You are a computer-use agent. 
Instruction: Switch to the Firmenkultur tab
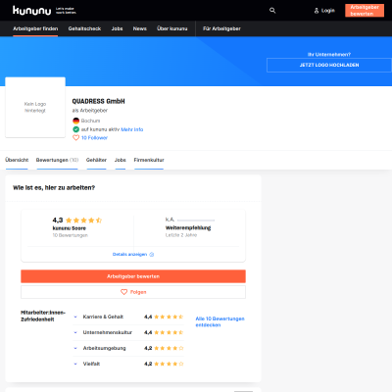coord(149,160)
